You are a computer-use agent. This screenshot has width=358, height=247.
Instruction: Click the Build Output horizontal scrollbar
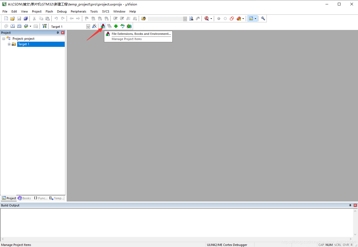tap(177, 239)
